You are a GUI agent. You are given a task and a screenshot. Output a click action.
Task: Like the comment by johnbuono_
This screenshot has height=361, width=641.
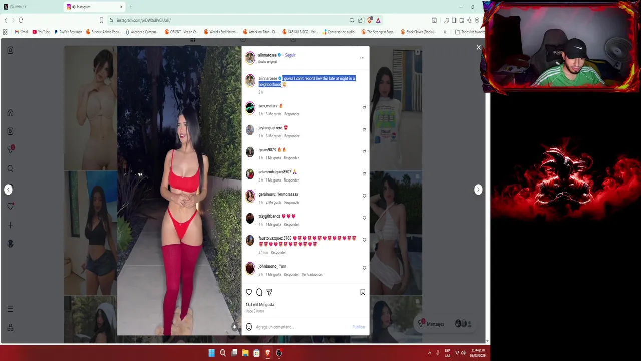tap(364, 268)
